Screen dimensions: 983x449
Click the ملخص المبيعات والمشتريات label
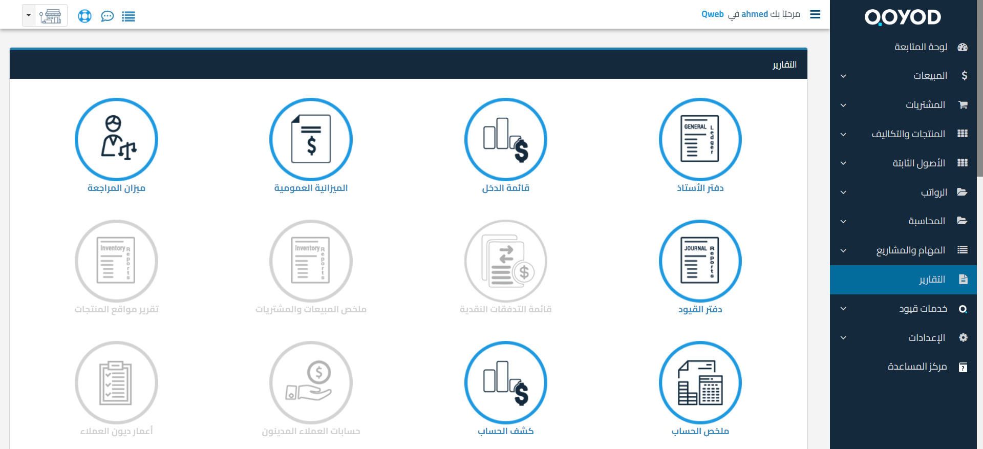(311, 309)
